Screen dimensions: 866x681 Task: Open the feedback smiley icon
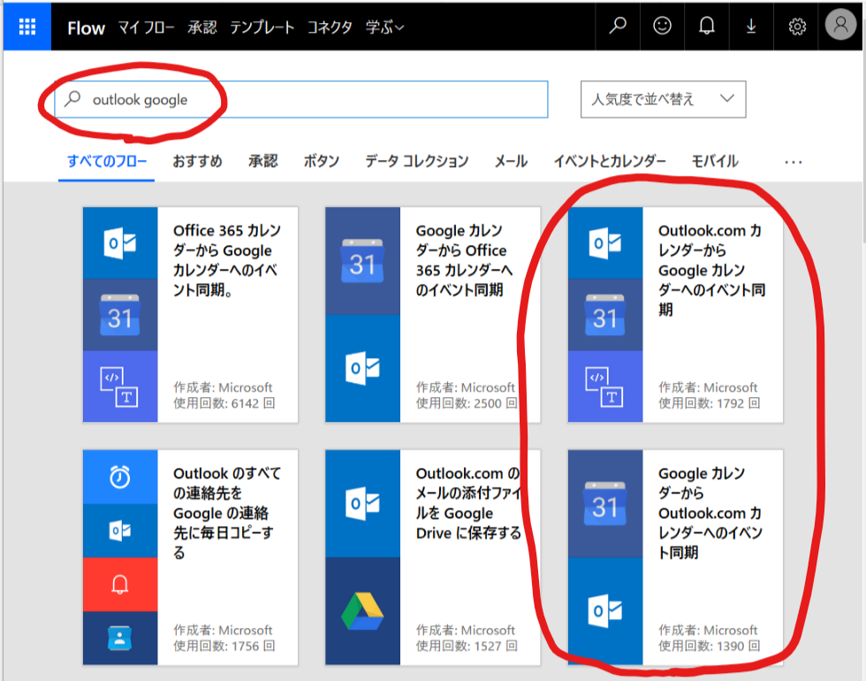(662, 26)
